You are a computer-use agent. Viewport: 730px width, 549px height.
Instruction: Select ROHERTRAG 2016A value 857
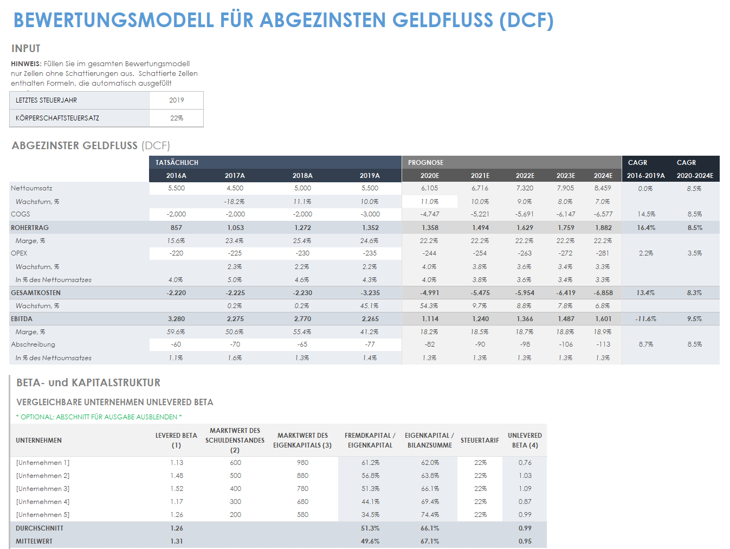point(176,228)
